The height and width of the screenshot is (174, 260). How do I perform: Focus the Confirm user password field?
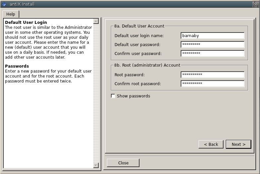pyautogui.click(x=213, y=53)
